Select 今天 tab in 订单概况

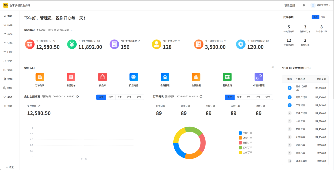point(230,97)
